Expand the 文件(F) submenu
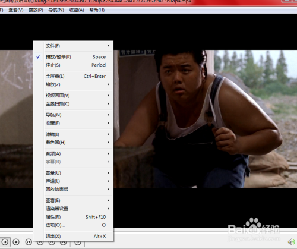The width and height of the screenshot is (297, 249). 73,46
